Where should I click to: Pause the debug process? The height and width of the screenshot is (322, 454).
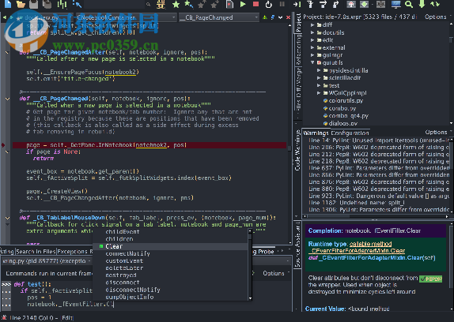point(282,4)
